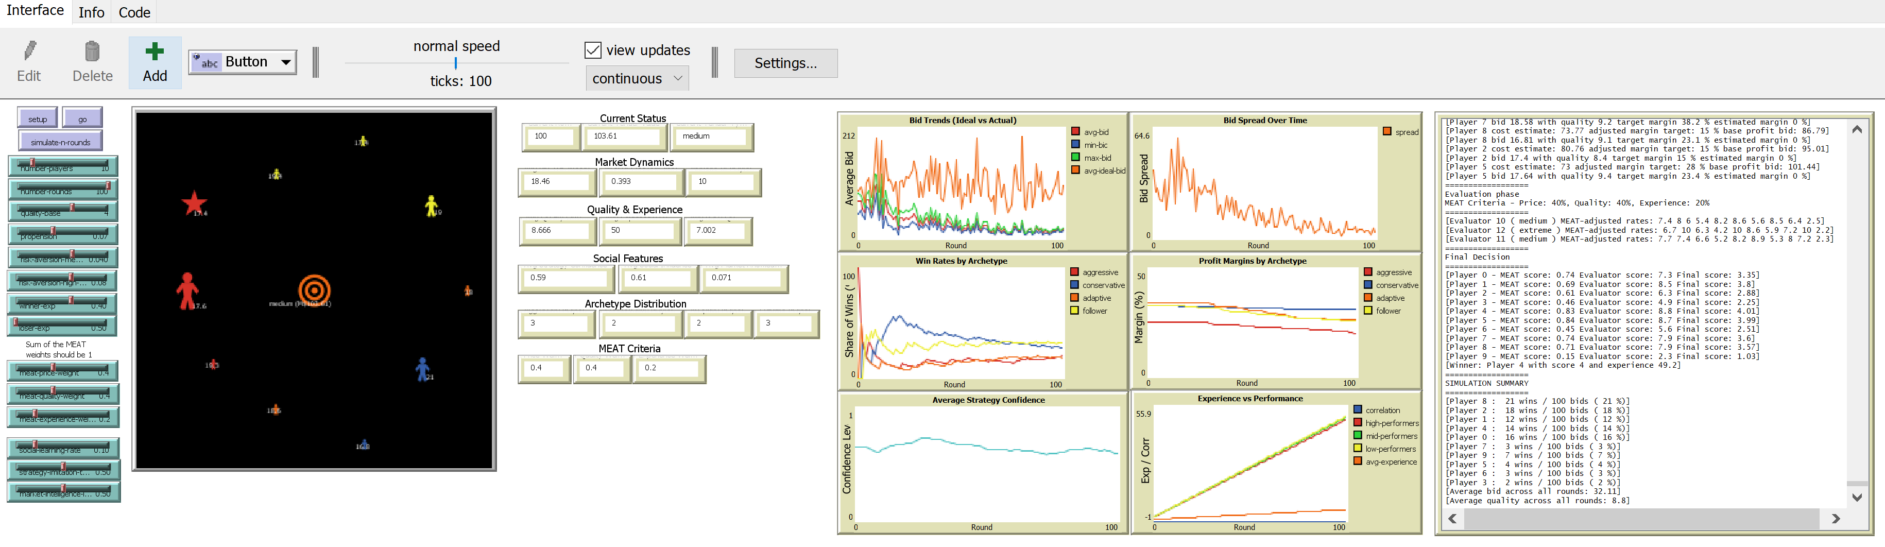
Task: Click the large blue person agent
Action: (x=422, y=368)
